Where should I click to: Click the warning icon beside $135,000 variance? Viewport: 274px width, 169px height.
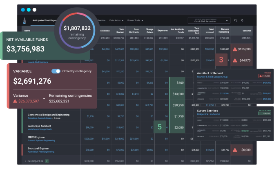click(x=235, y=49)
